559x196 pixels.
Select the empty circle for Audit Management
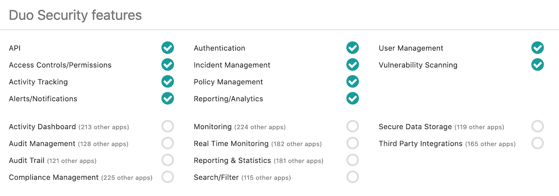coord(168,143)
